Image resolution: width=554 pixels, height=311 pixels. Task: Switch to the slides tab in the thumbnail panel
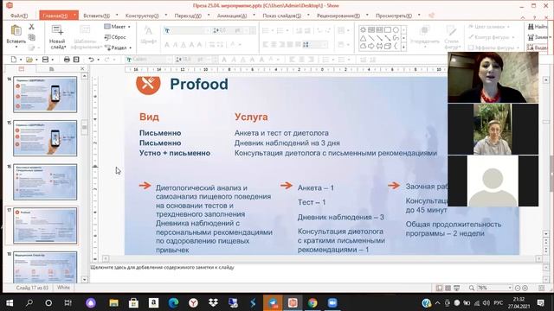click(x=21, y=69)
